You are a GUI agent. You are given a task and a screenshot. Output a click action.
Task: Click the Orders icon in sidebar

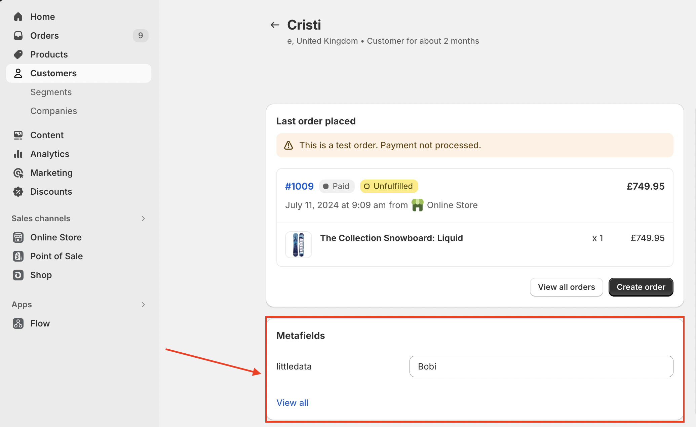[18, 35]
